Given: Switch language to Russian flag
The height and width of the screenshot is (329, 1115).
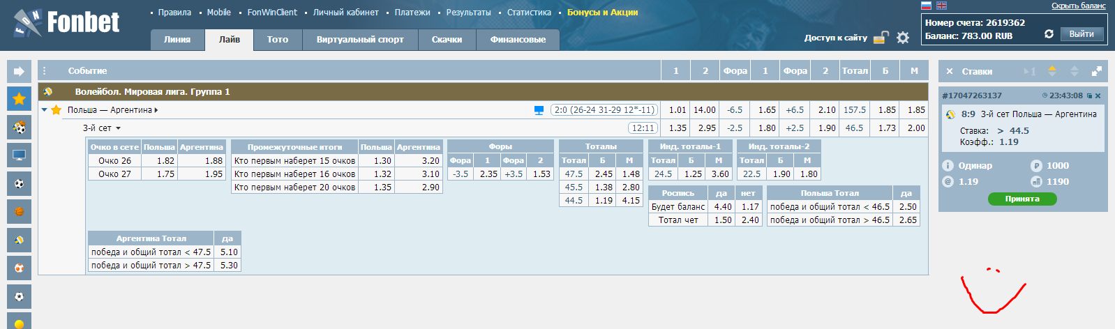Looking at the screenshot, I should [927, 6].
